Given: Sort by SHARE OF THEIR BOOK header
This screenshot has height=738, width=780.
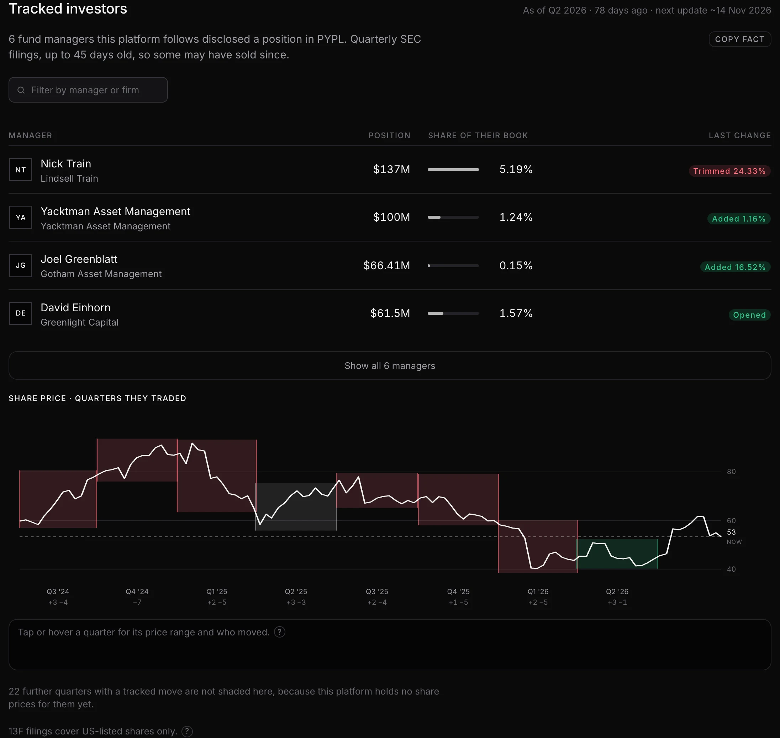Looking at the screenshot, I should (x=478, y=135).
